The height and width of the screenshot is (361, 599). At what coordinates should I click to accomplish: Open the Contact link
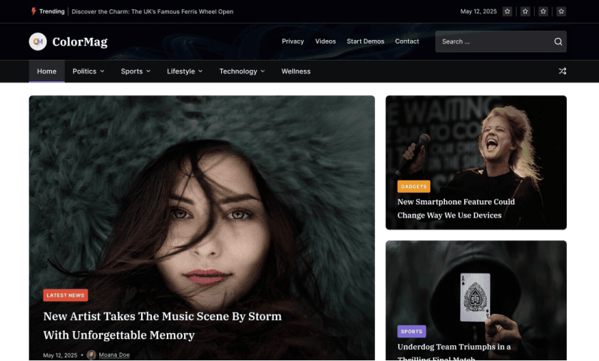[407, 41]
